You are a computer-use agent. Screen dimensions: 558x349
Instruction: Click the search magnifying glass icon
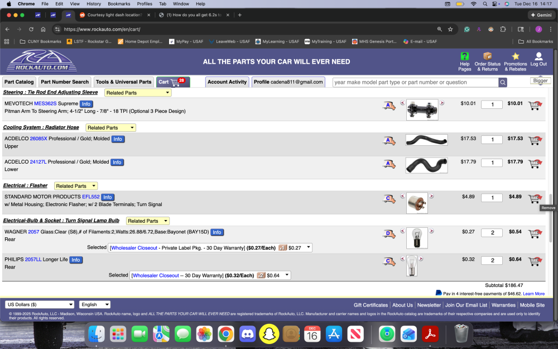pyautogui.click(x=502, y=82)
